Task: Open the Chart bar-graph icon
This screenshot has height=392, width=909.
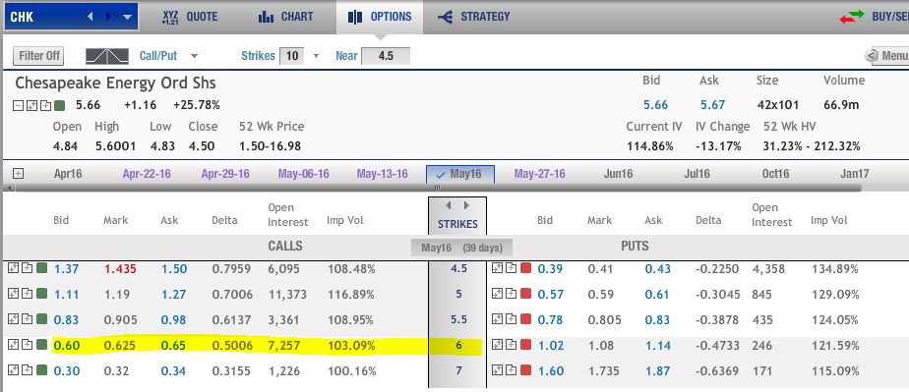Action: pos(266,17)
